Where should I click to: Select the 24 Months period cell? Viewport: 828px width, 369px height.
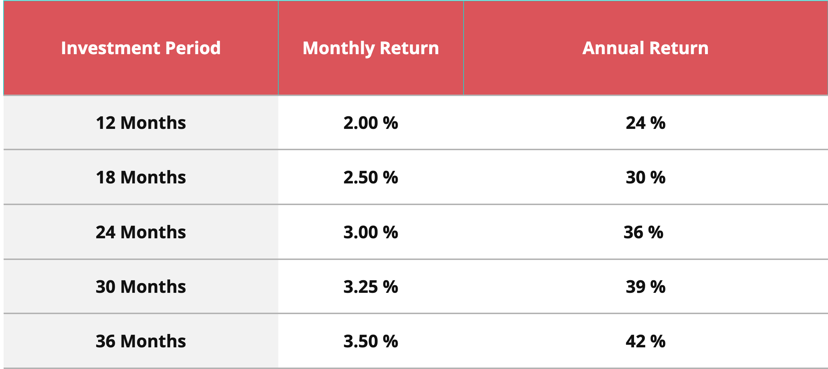[141, 232]
